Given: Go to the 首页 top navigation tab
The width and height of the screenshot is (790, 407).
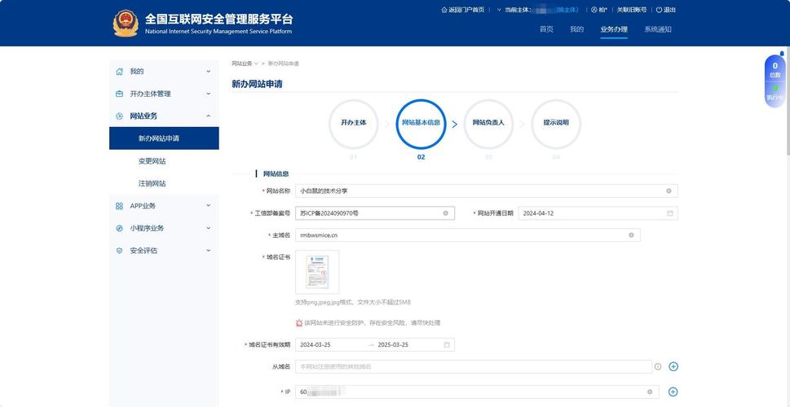Looking at the screenshot, I should coord(546,29).
